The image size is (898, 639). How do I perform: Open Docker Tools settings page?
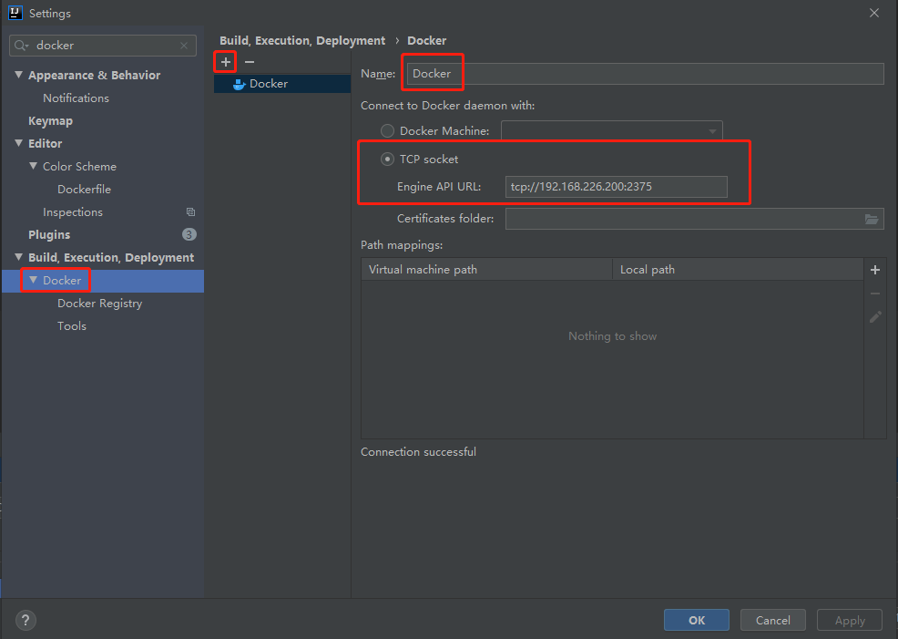pos(72,326)
